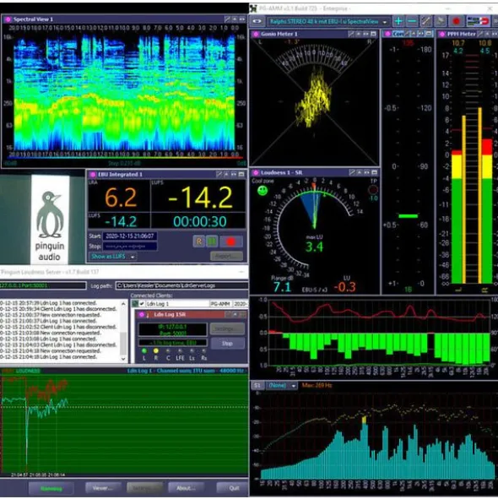Click the eye view icon in PG-AMM toolbar
Screen dimensions: 498x499
(x=257, y=21)
